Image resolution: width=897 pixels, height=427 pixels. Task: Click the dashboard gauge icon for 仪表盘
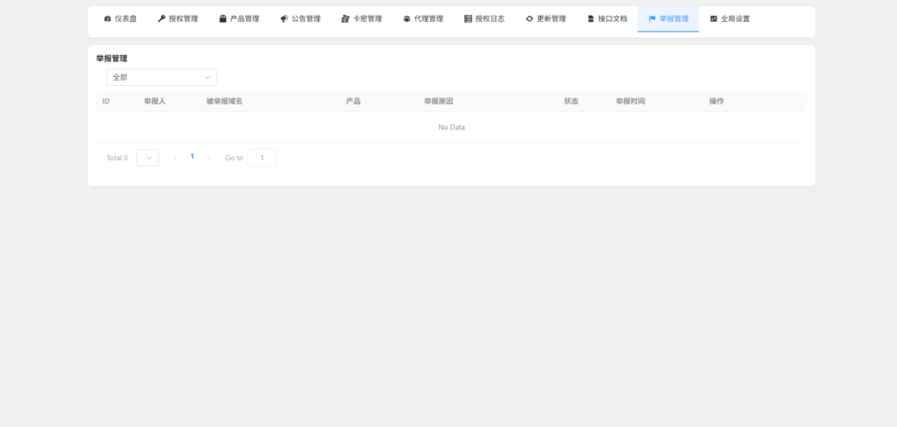tap(108, 18)
